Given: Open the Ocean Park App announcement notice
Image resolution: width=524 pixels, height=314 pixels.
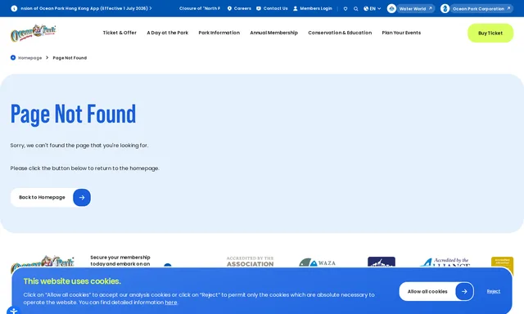Looking at the screenshot, I should click(x=86, y=8).
